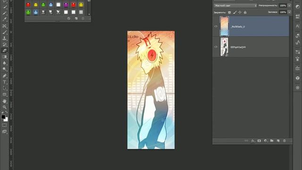Click the top layer name text
Screen dimensions: 302x170
coord(238,26)
